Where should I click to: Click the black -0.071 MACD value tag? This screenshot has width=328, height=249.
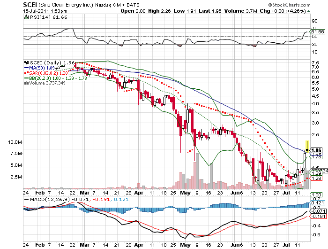(x=318, y=211)
